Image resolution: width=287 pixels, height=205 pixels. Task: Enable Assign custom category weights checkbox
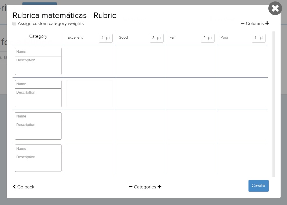14,24
